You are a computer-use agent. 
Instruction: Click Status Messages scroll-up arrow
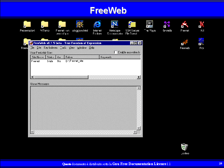(139, 88)
